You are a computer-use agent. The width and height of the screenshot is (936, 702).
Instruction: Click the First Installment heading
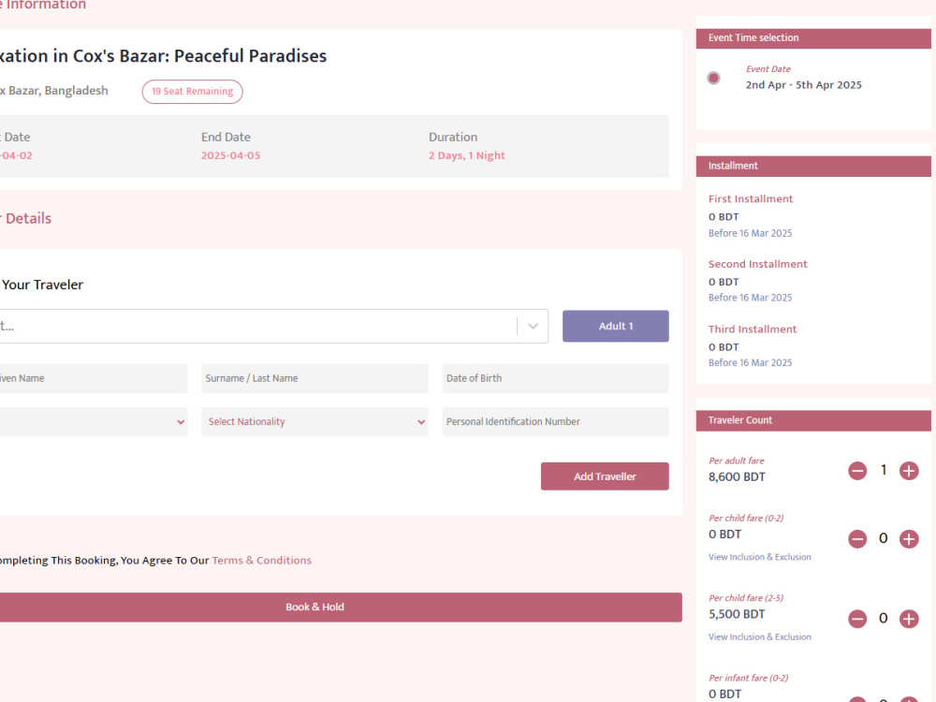pos(751,198)
